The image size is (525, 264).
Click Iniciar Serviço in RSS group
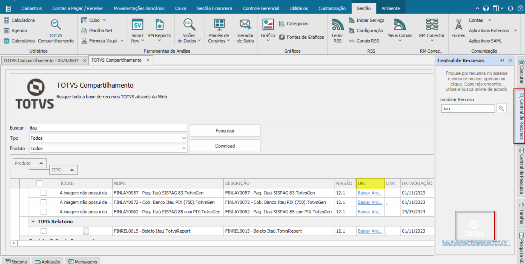366,20
